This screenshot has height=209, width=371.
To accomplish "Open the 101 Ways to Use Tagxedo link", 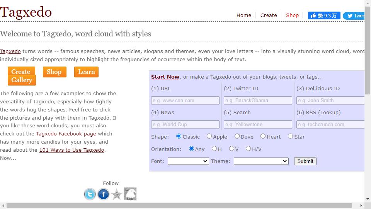I will [72, 150].
